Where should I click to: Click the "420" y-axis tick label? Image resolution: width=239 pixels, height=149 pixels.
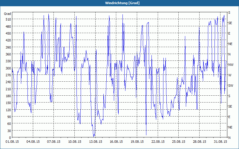[8, 40]
